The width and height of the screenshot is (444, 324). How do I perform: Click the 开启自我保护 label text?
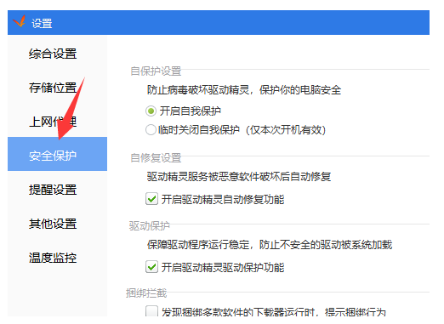click(191, 111)
